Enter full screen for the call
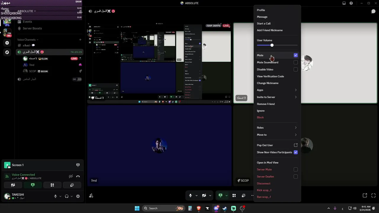 [373, 196]
